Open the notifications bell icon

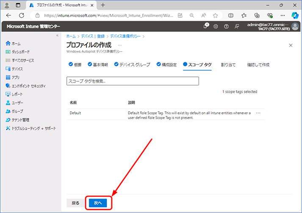206,26
